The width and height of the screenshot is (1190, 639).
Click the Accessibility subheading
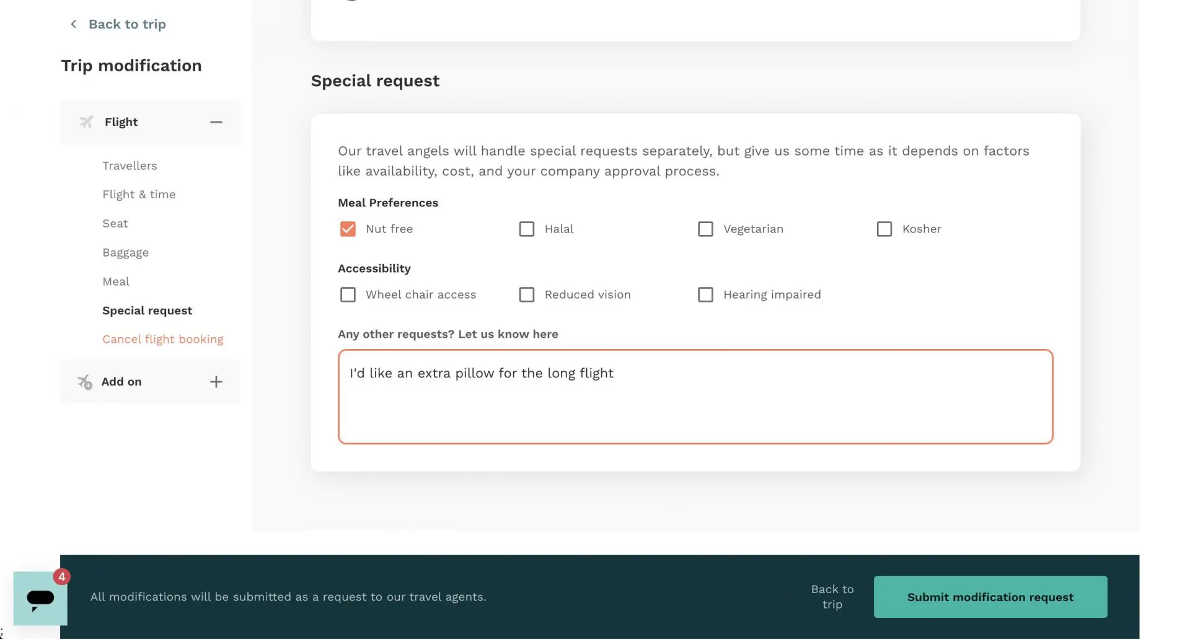click(x=374, y=268)
